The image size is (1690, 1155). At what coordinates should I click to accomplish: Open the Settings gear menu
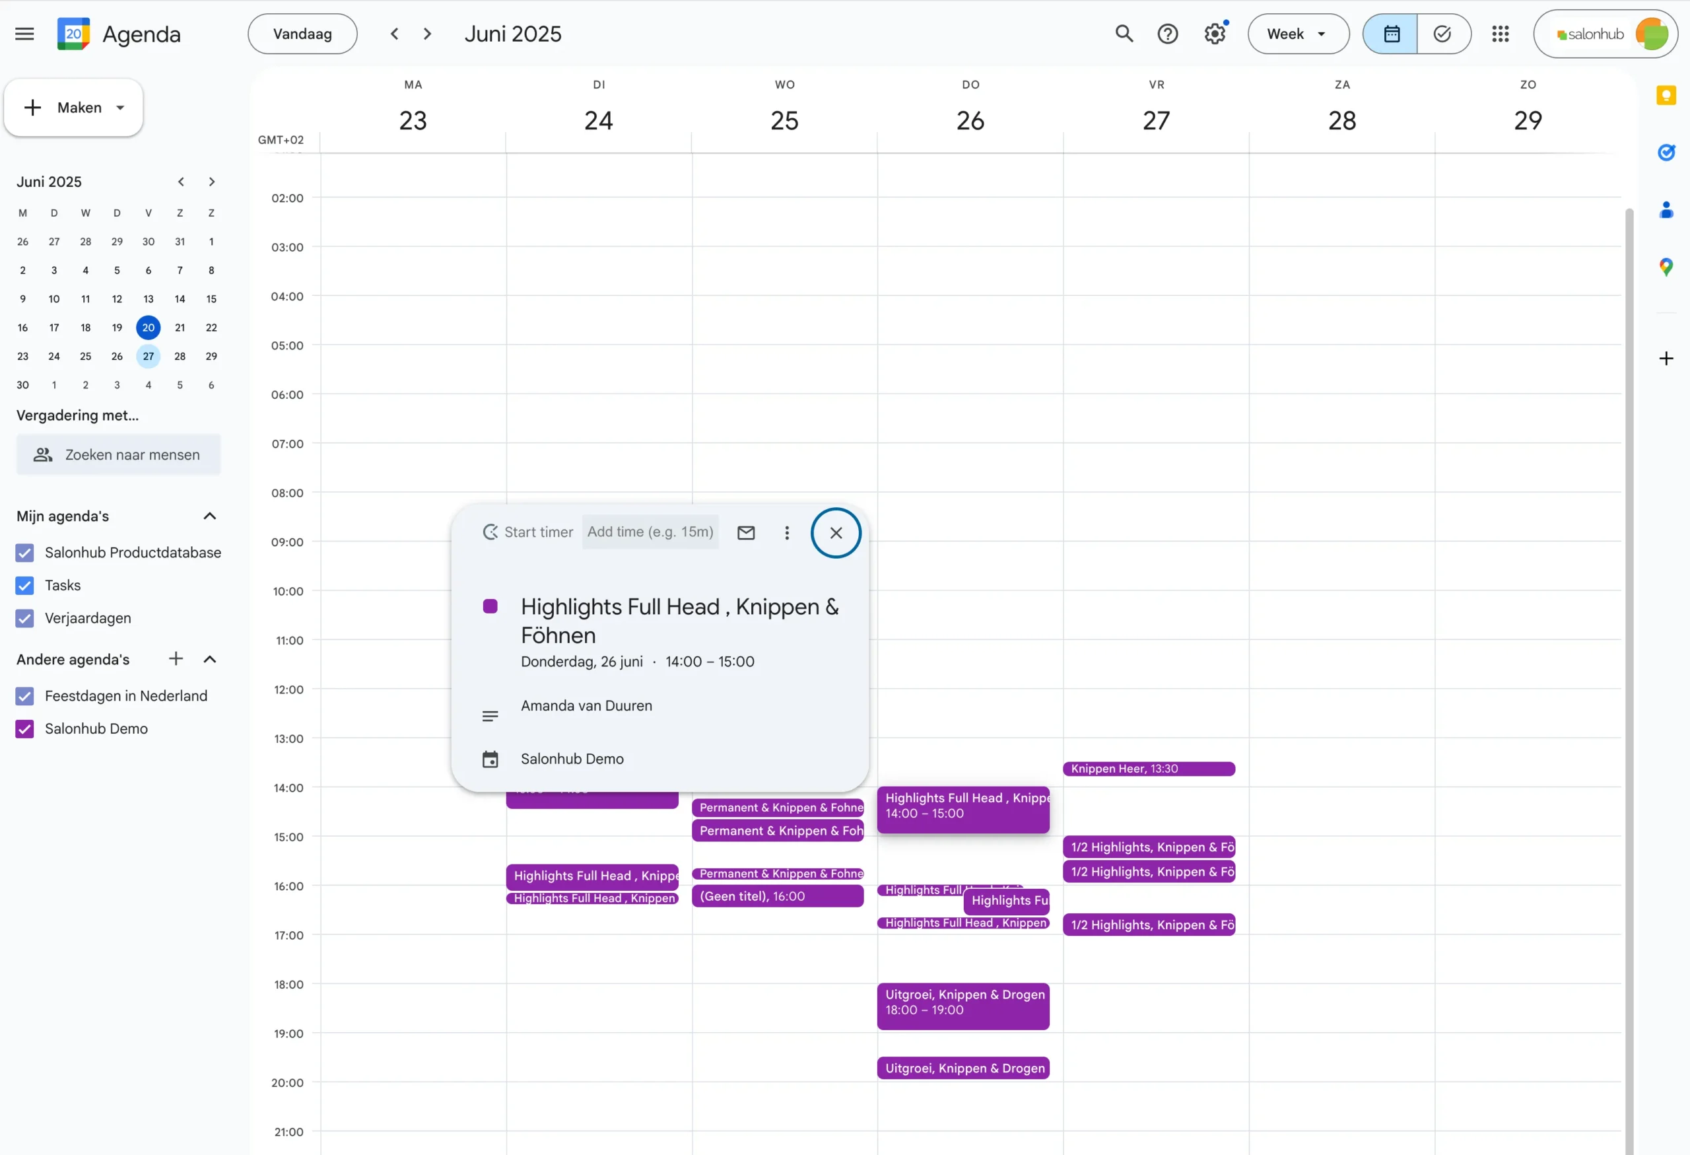click(1215, 34)
